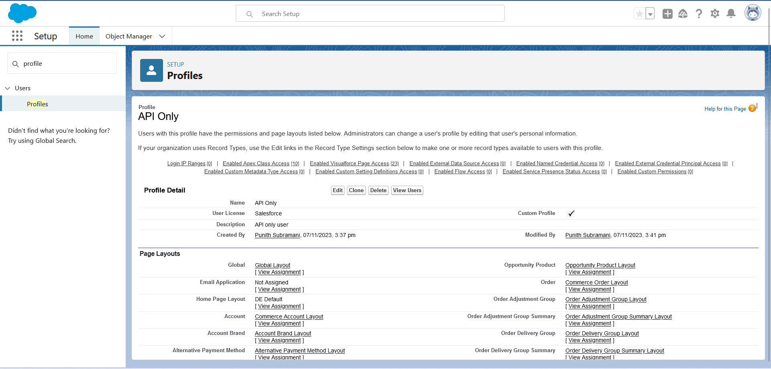The width and height of the screenshot is (771, 369).
Task: Expand the Object Manager tab dropdown chevron
Action: (x=162, y=36)
